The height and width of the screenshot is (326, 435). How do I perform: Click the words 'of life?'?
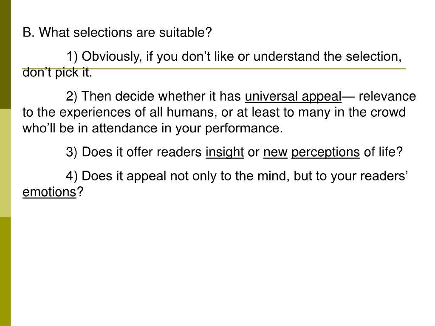[383, 152]
